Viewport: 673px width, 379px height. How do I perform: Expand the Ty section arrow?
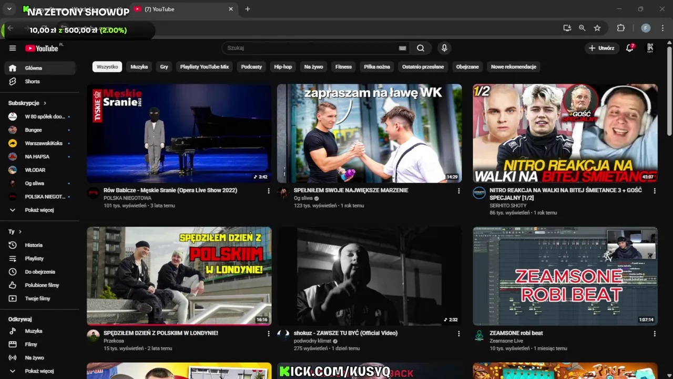click(x=20, y=232)
